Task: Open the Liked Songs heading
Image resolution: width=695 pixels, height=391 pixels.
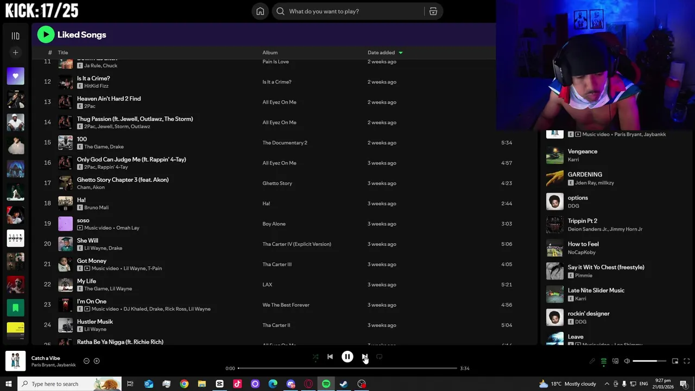Action: click(x=82, y=35)
